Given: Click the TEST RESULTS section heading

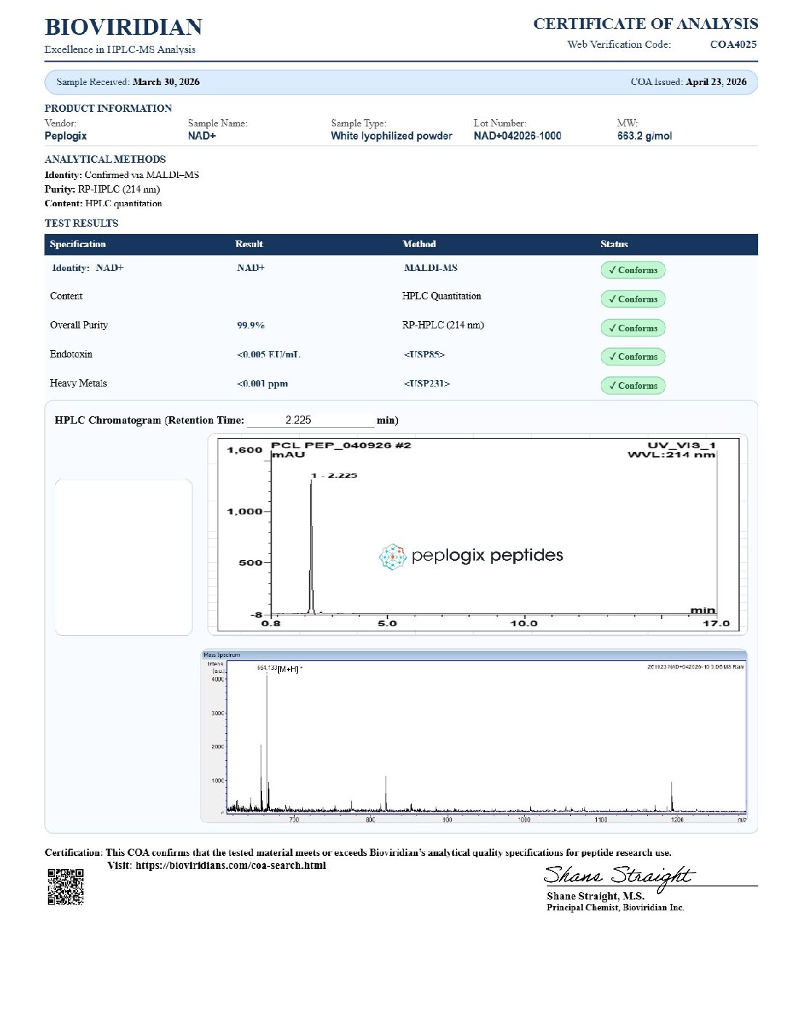Looking at the screenshot, I should 81,223.
